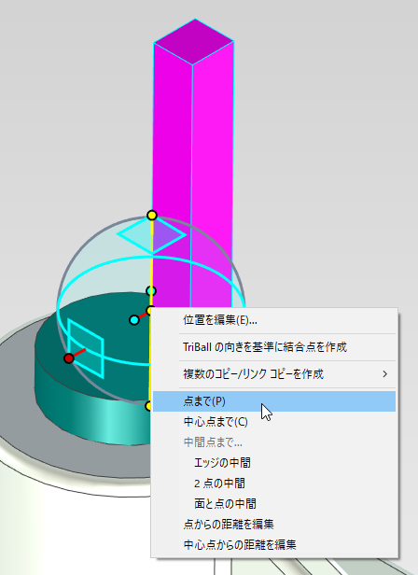Screen dimensions: 418x575
Task: Click the cyan TriBall center handle
Action: 134,320
